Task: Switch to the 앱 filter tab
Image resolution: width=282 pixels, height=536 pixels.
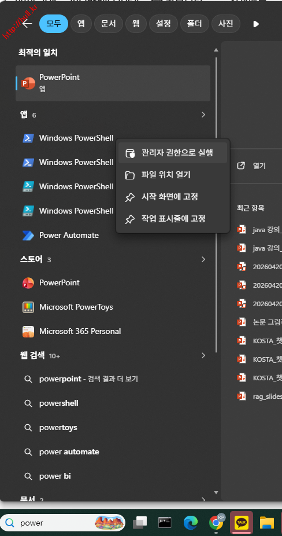Action: pos(81,24)
